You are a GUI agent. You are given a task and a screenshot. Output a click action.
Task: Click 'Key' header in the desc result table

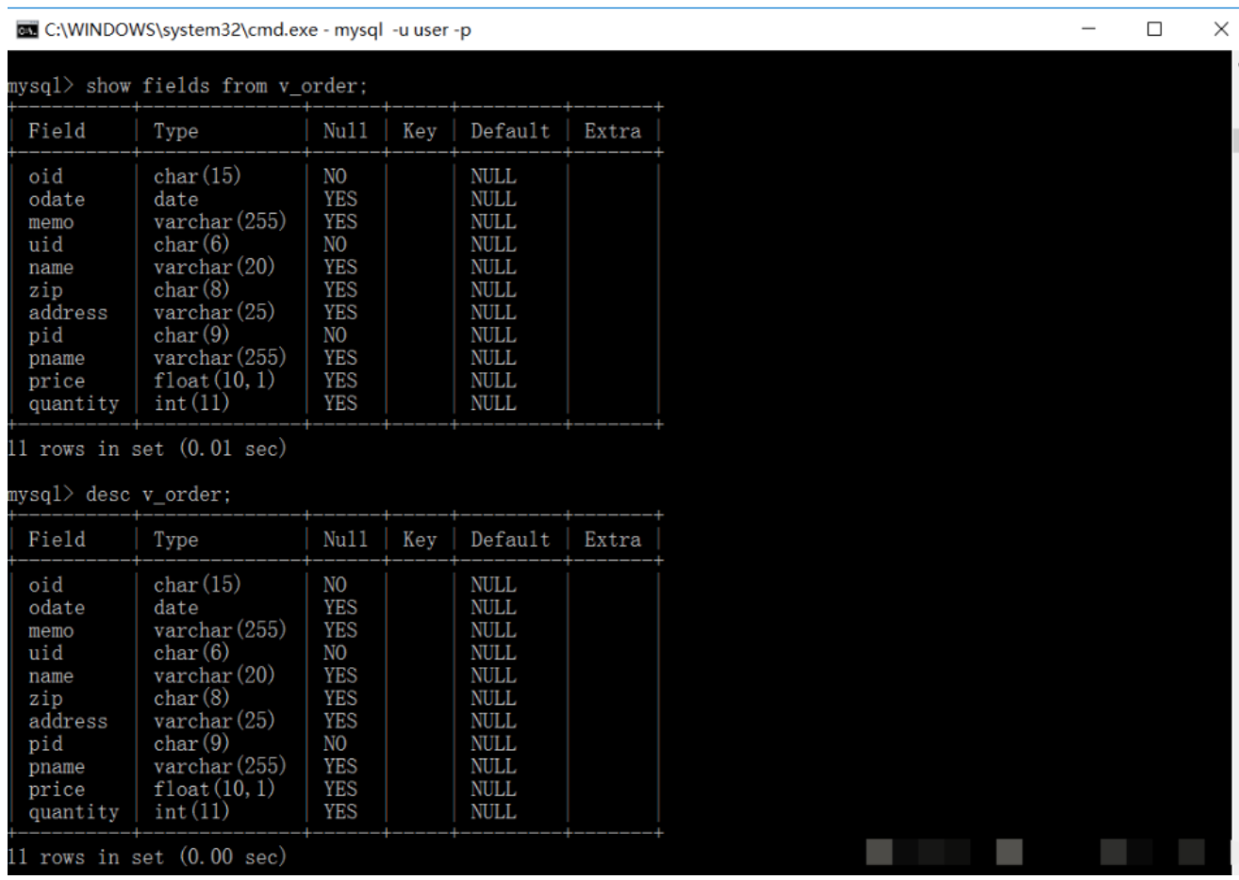pos(420,540)
